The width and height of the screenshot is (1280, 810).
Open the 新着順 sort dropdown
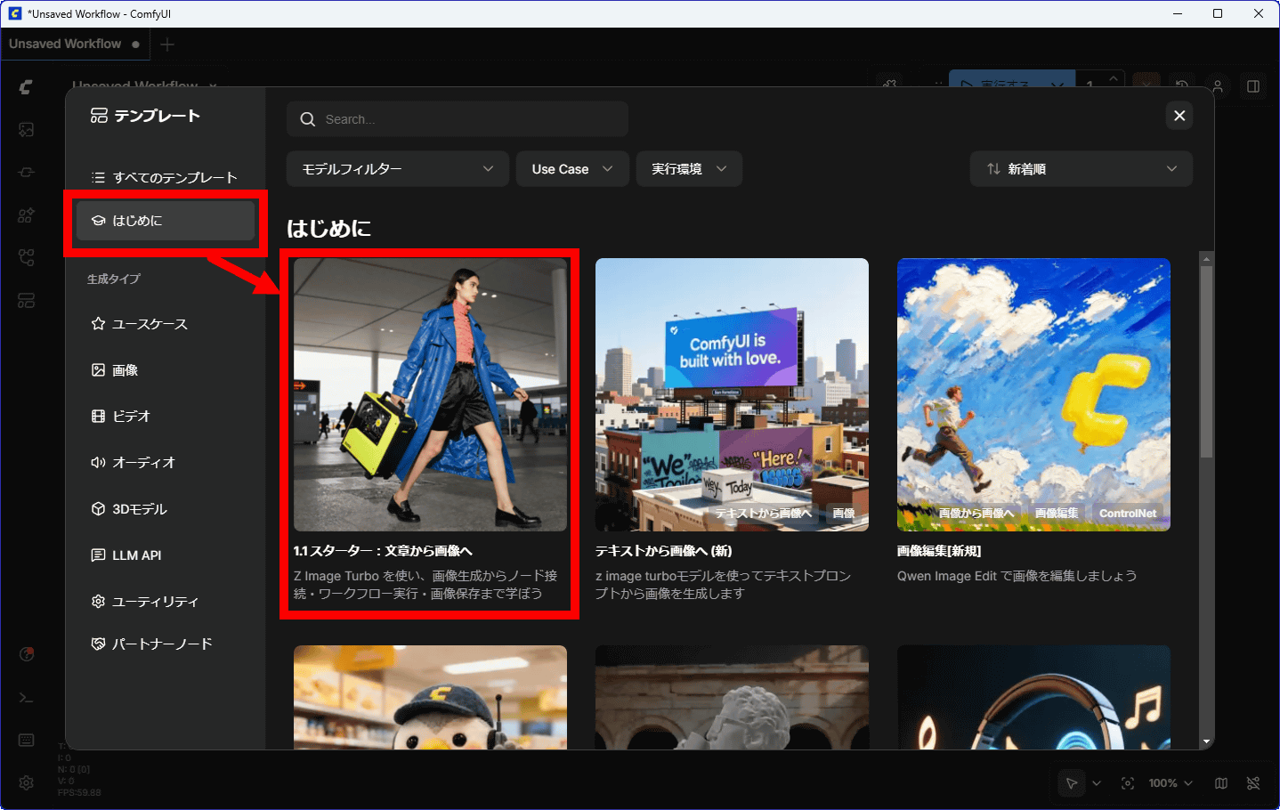1081,169
